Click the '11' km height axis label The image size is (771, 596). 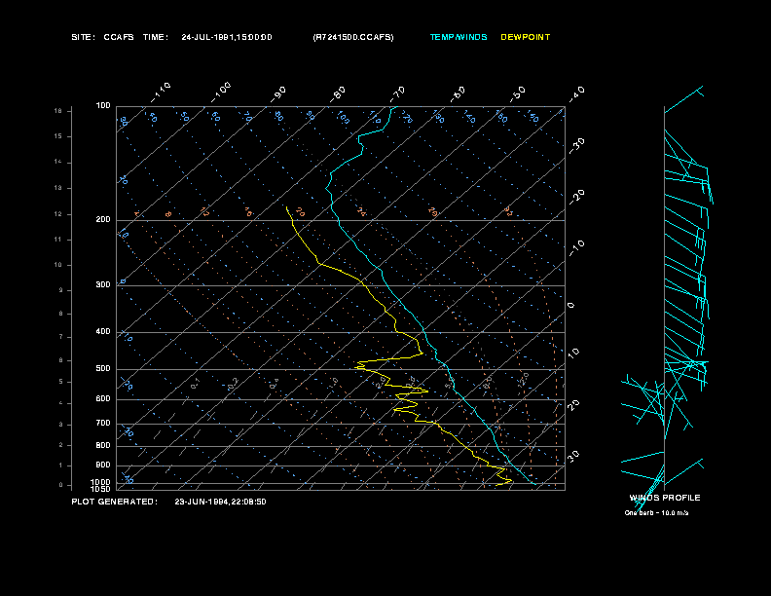point(58,240)
